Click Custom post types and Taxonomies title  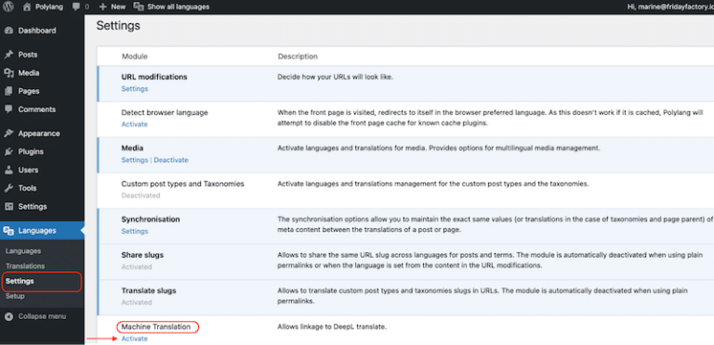click(x=182, y=184)
